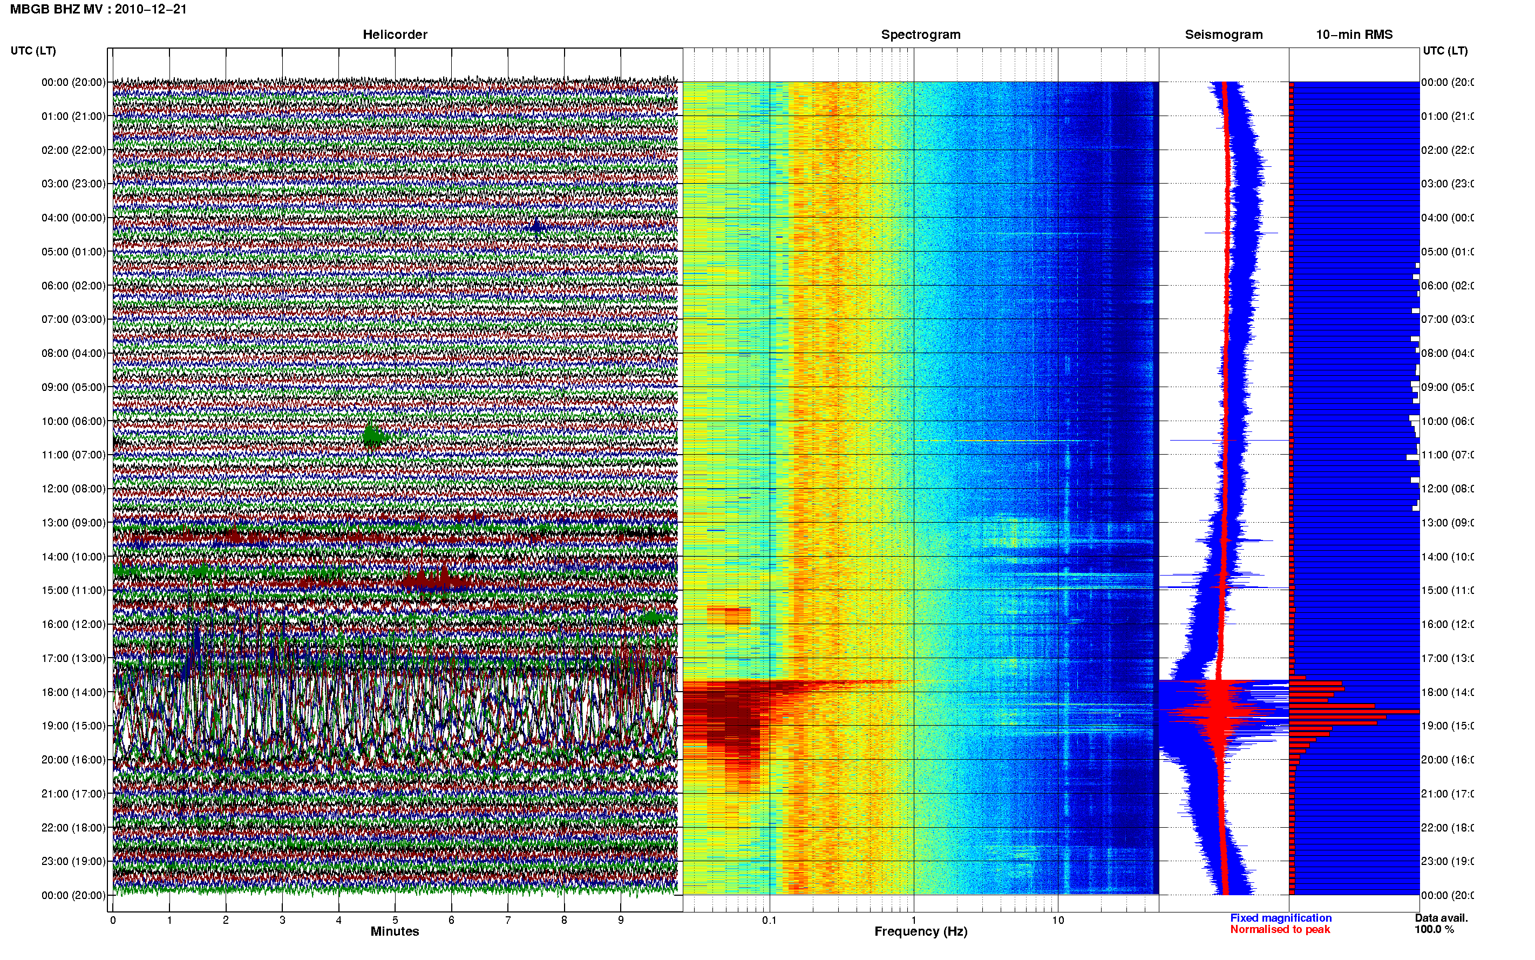
Task: Click the minute tick label '9' on helicorder axis
Action: (621, 920)
